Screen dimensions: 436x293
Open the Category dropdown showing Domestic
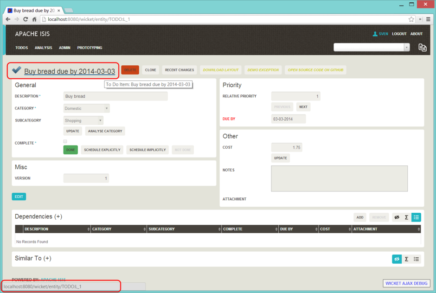click(x=86, y=108)
